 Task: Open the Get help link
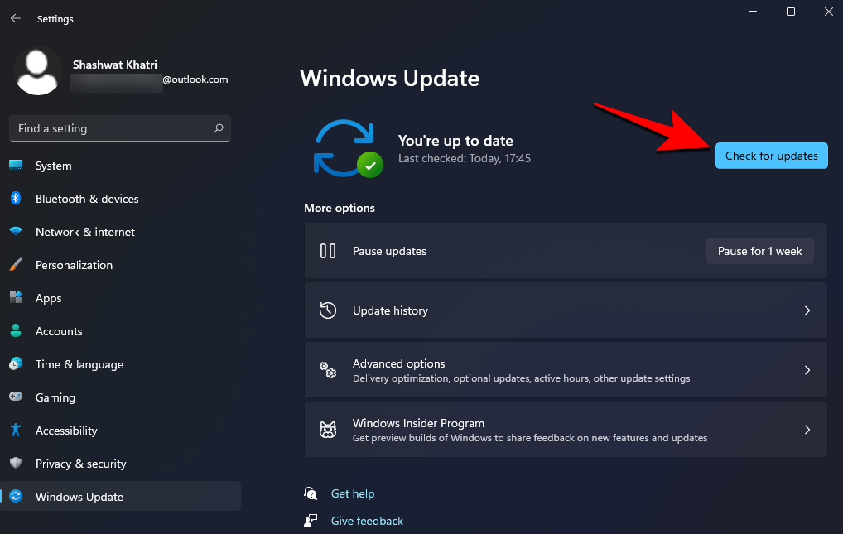tap(353, 493)
